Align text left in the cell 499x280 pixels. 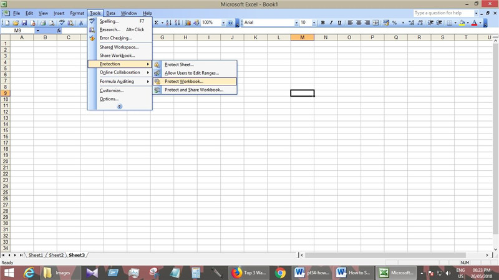351,22
